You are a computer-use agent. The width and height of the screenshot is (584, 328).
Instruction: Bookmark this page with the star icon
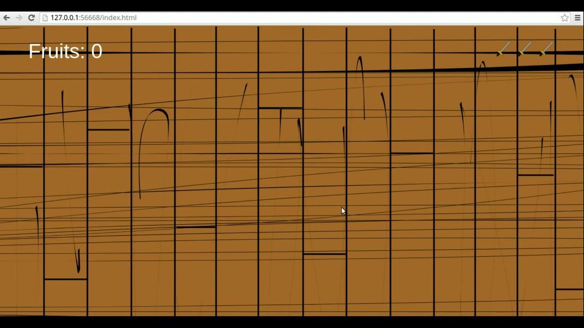pyautogui.click(x=565, y=18)
